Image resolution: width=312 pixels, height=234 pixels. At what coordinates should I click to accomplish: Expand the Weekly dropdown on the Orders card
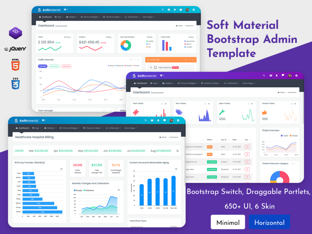tap(109, 37)
